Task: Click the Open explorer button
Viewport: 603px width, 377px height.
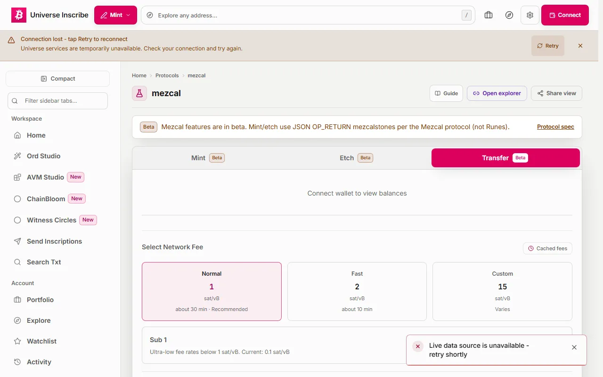Action: point(497,93)
